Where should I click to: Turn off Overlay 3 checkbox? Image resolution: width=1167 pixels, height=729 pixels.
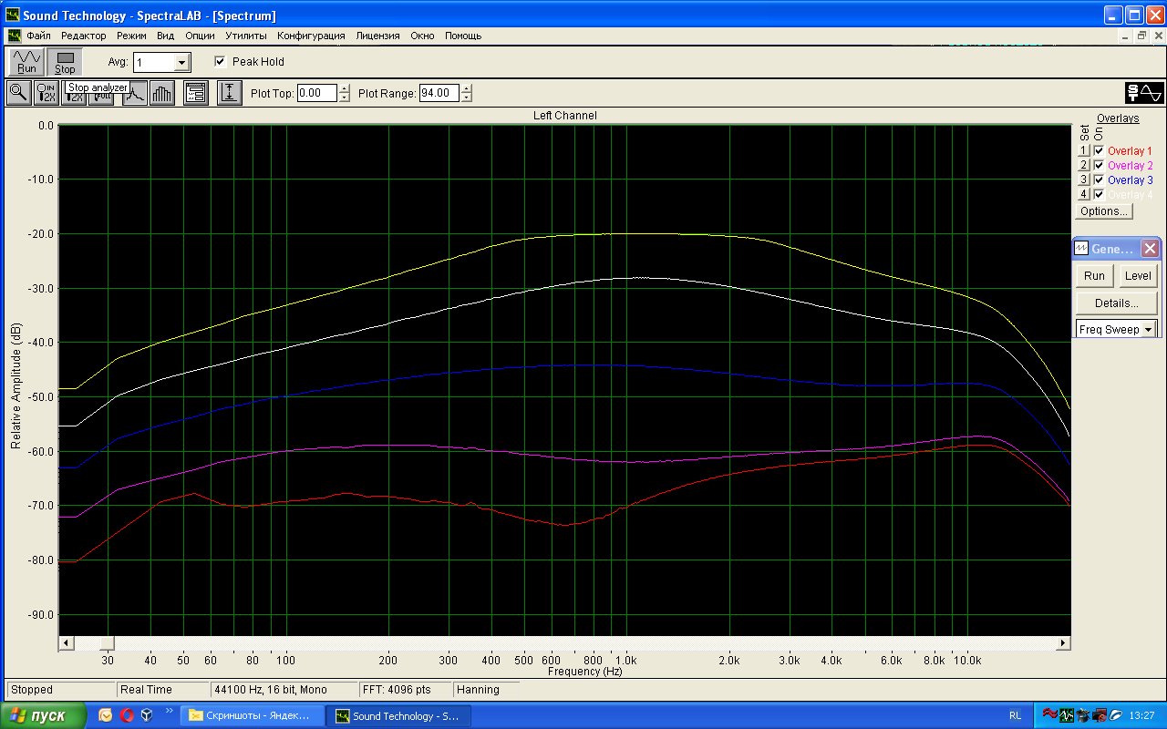1099,180
